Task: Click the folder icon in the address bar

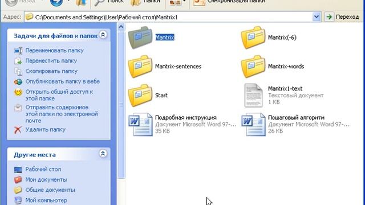Action: (29, 17)
